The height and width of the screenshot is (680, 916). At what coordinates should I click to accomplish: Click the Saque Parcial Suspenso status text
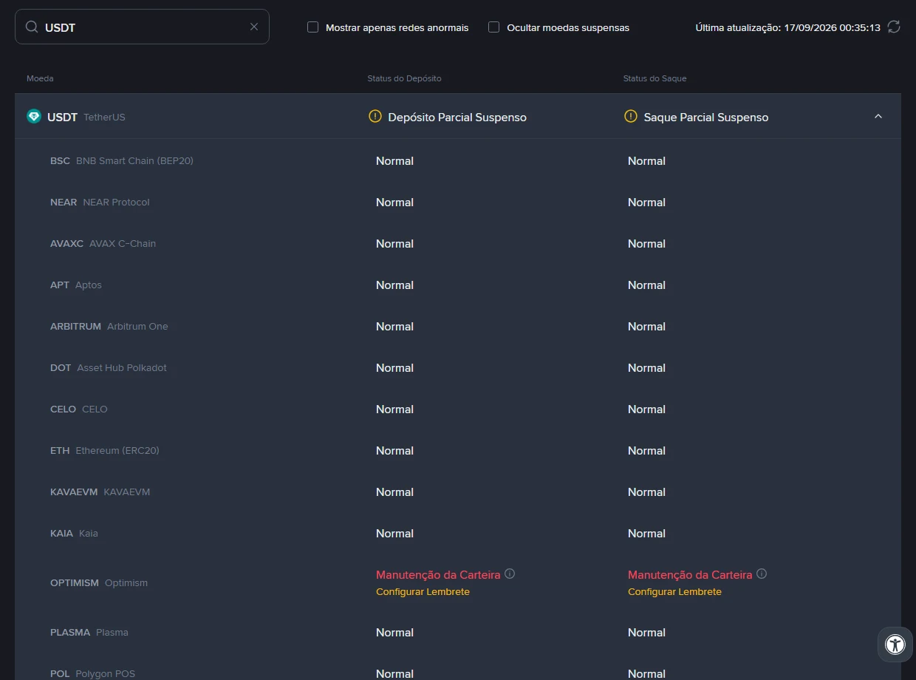click(x=706, y=118)
